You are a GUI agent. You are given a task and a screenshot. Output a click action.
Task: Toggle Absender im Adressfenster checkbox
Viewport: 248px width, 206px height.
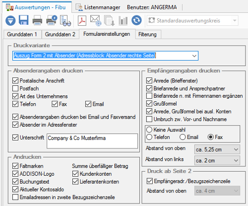tap(15, 125)
